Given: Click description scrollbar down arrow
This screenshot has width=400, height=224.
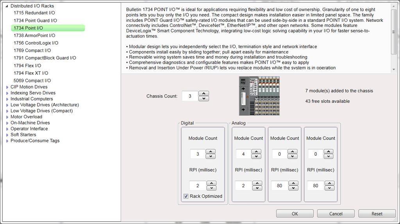Looking at the screenshot, I should [x=394, y=69].
